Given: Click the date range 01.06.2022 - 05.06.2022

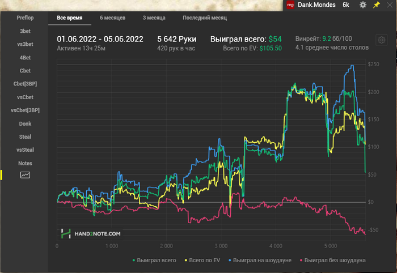Looking at the screenshot, I should click(x=100, y=39).
